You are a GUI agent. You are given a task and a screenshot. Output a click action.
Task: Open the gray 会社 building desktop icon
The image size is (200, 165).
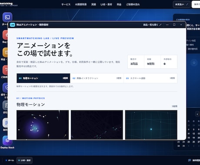point(6,105)
